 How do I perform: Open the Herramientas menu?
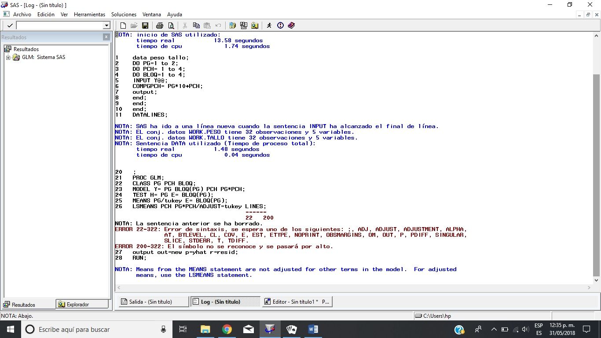point(89,15)
